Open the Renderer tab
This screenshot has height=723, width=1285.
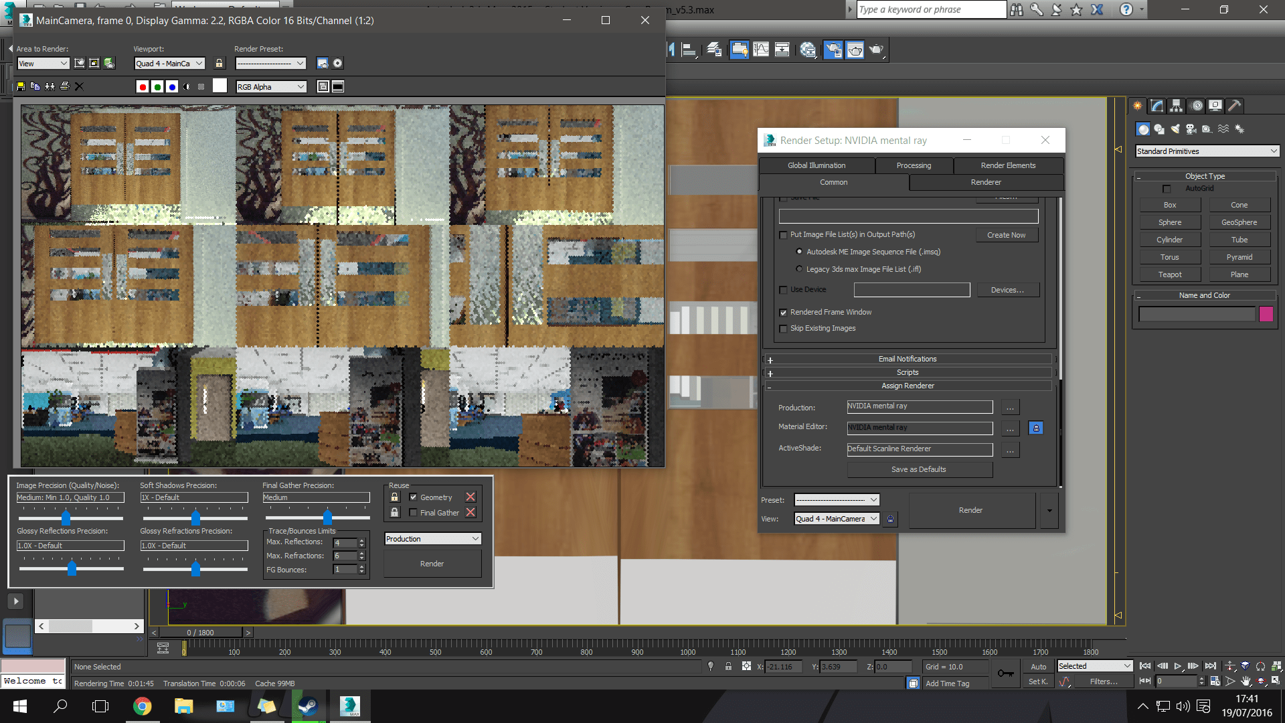point(985,182)
